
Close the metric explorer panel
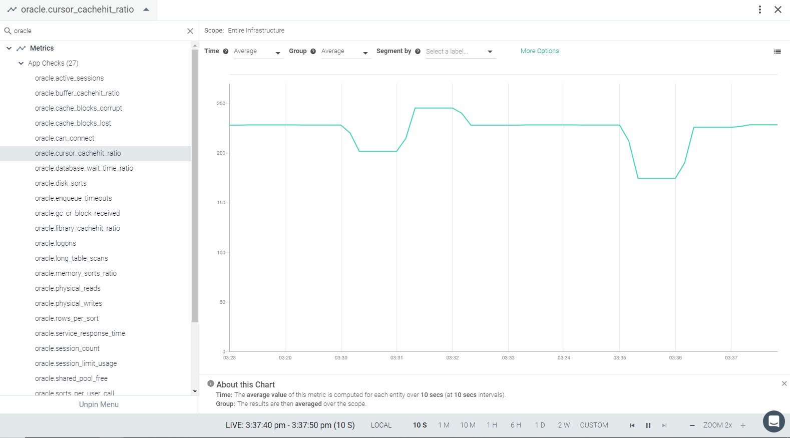[778, 10]
